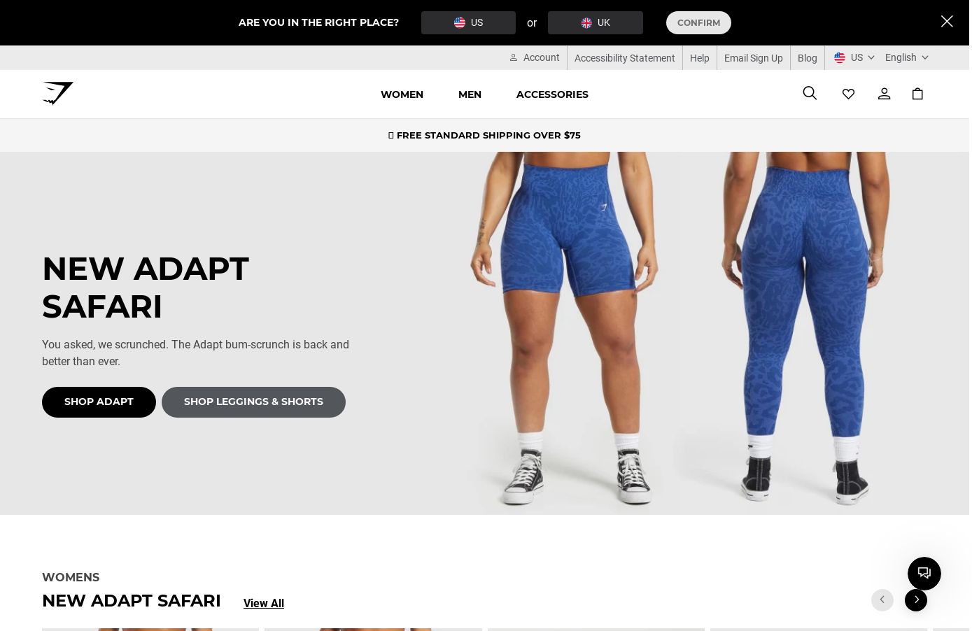The width and height of the screenshot is (972, 631).
Task: Open the WOMEN navigation menu
Action: pyautogui.click(x=402, y=94)
